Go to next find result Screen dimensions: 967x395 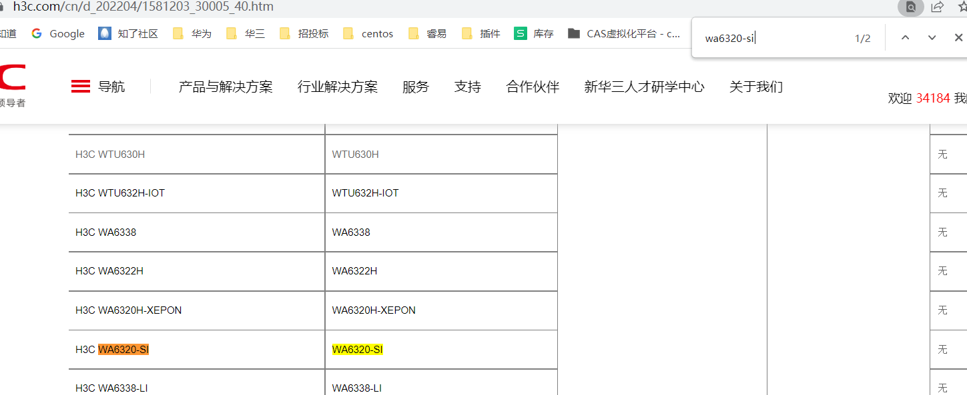[x=932, y=38]
